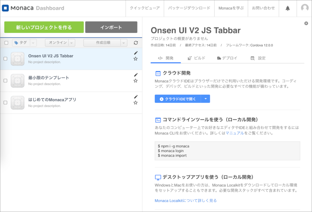The width and height of the screenshot is (312, 212).
Task: Click pencil edit icon for Onsen UI V2 JS Tabbar
Action: pos(136,53)
